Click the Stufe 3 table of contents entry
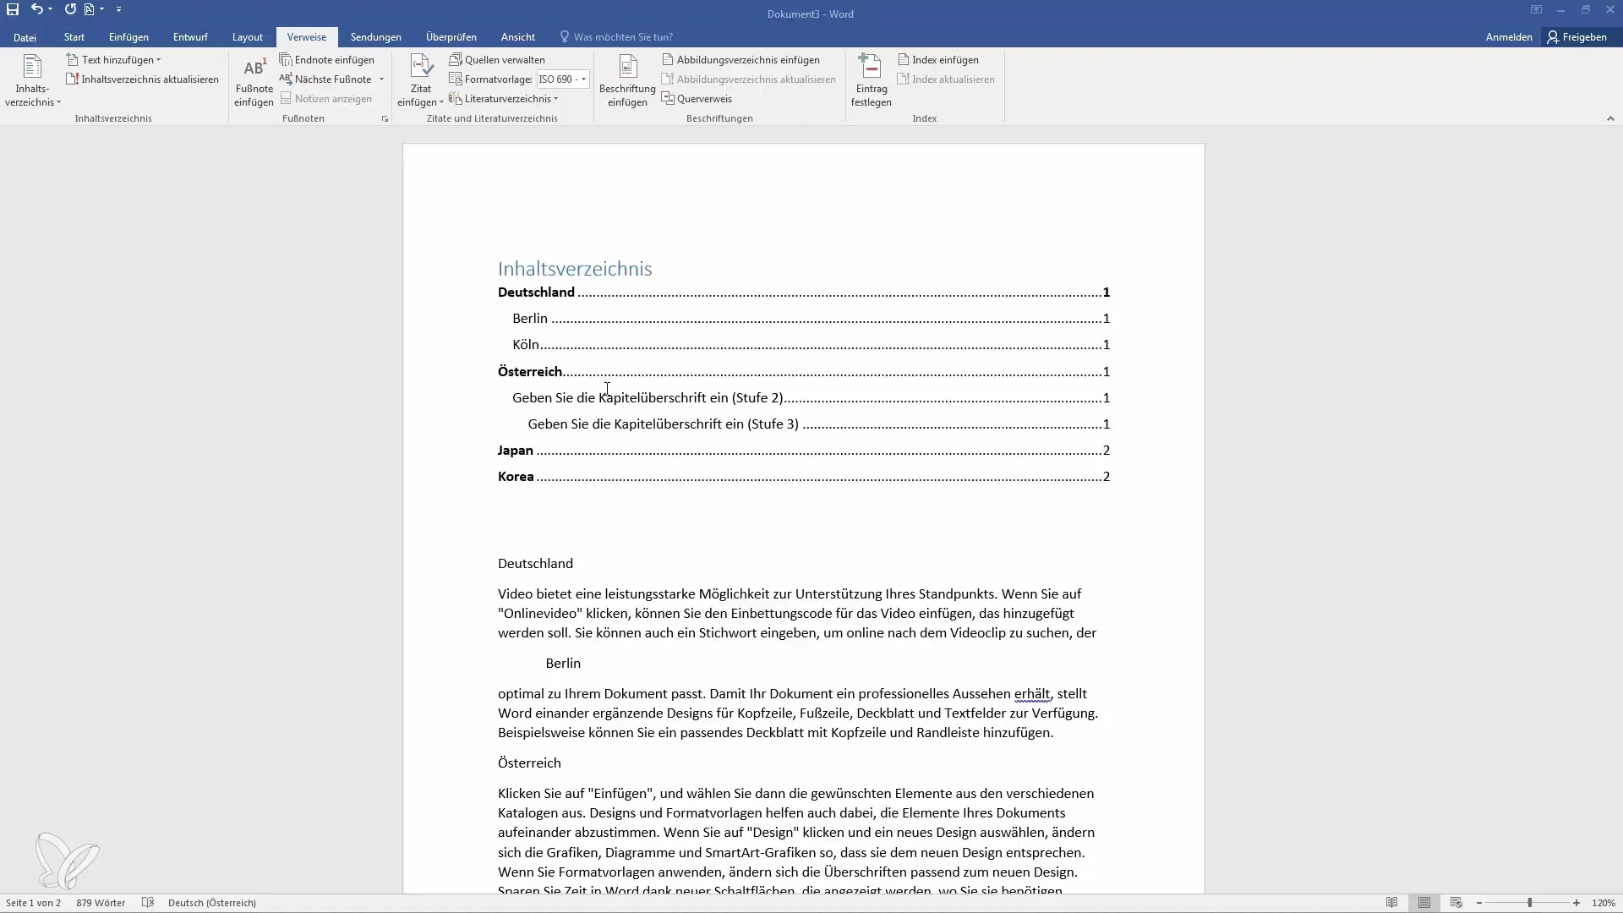Screen dimensions: 1623x913 (818, 424)
